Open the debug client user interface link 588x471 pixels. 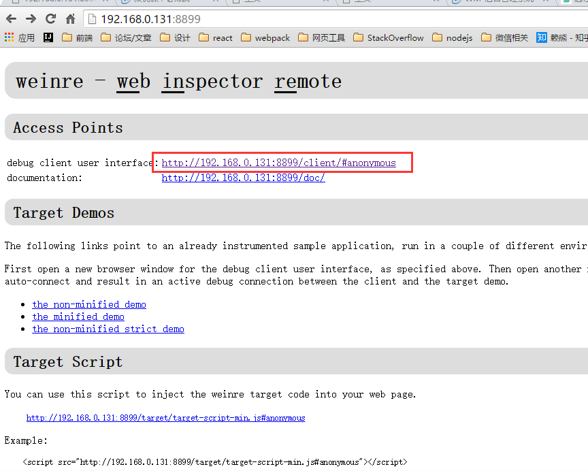point(278,163)
